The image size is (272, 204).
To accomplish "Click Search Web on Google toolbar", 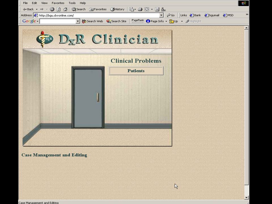I will pyautogui.click(x=92, y=21).
